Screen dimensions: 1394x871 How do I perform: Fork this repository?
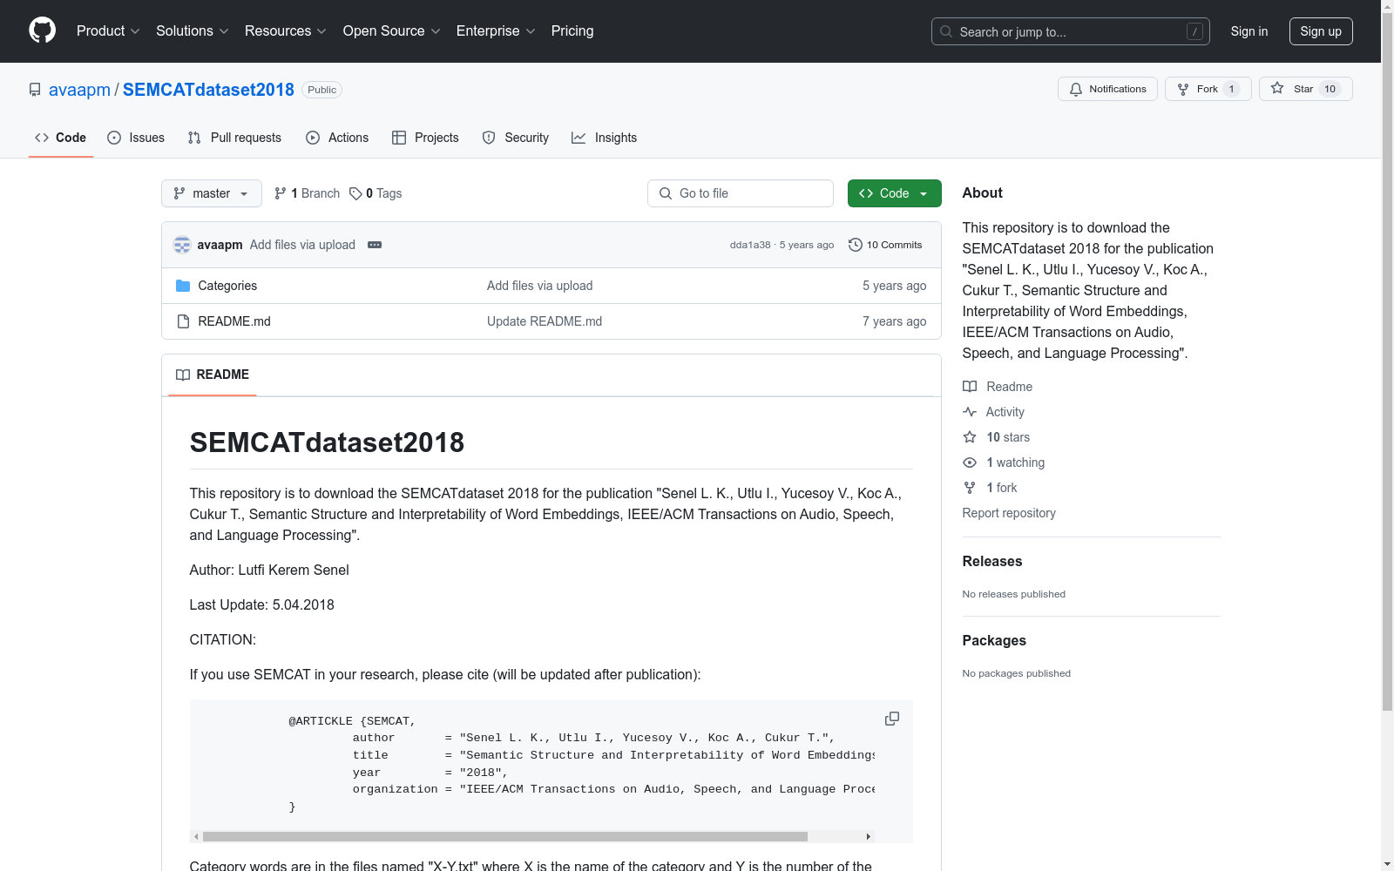pos(1208,89)
